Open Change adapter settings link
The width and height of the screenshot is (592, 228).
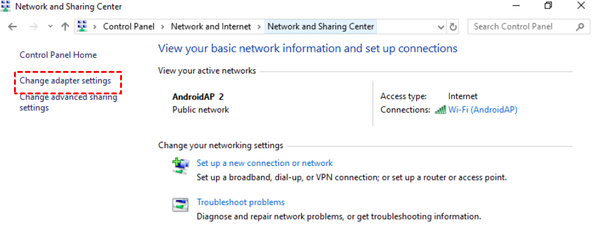click(65, 81)
